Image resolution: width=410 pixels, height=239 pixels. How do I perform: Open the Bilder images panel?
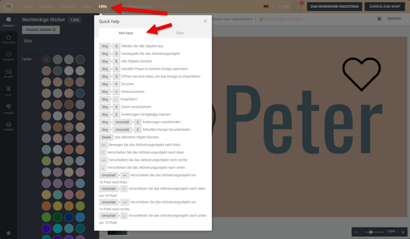(x=8, y=74)
